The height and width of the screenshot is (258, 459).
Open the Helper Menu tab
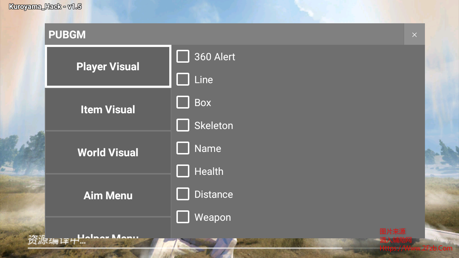[x=108, y=228]
